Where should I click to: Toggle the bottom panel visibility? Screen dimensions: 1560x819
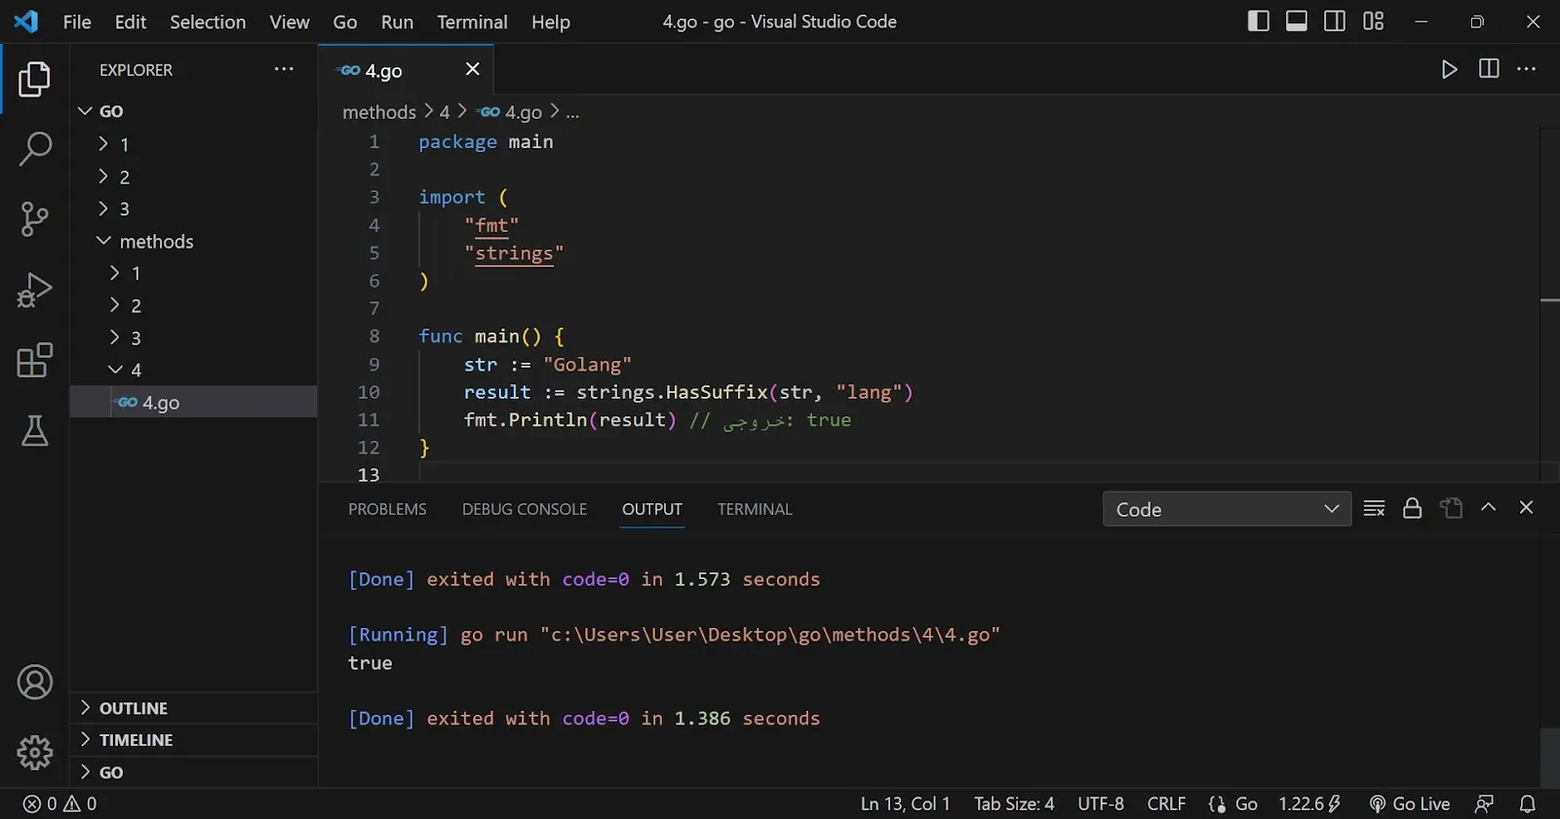[x=1297, y=21]
